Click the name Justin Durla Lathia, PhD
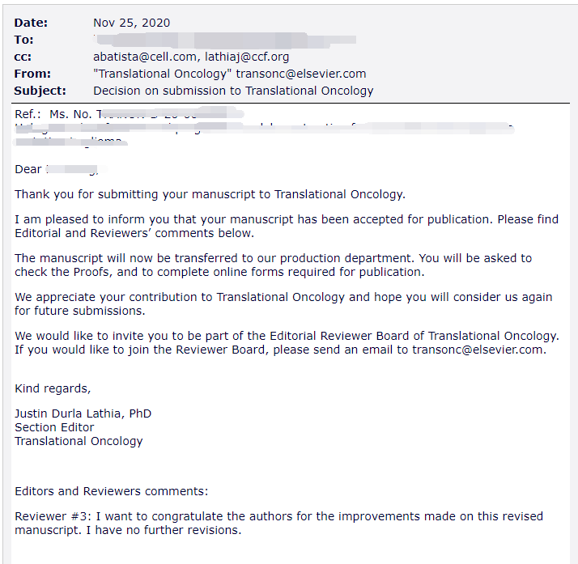This screenshot has height=564, width=578. [x=83, y=413]
